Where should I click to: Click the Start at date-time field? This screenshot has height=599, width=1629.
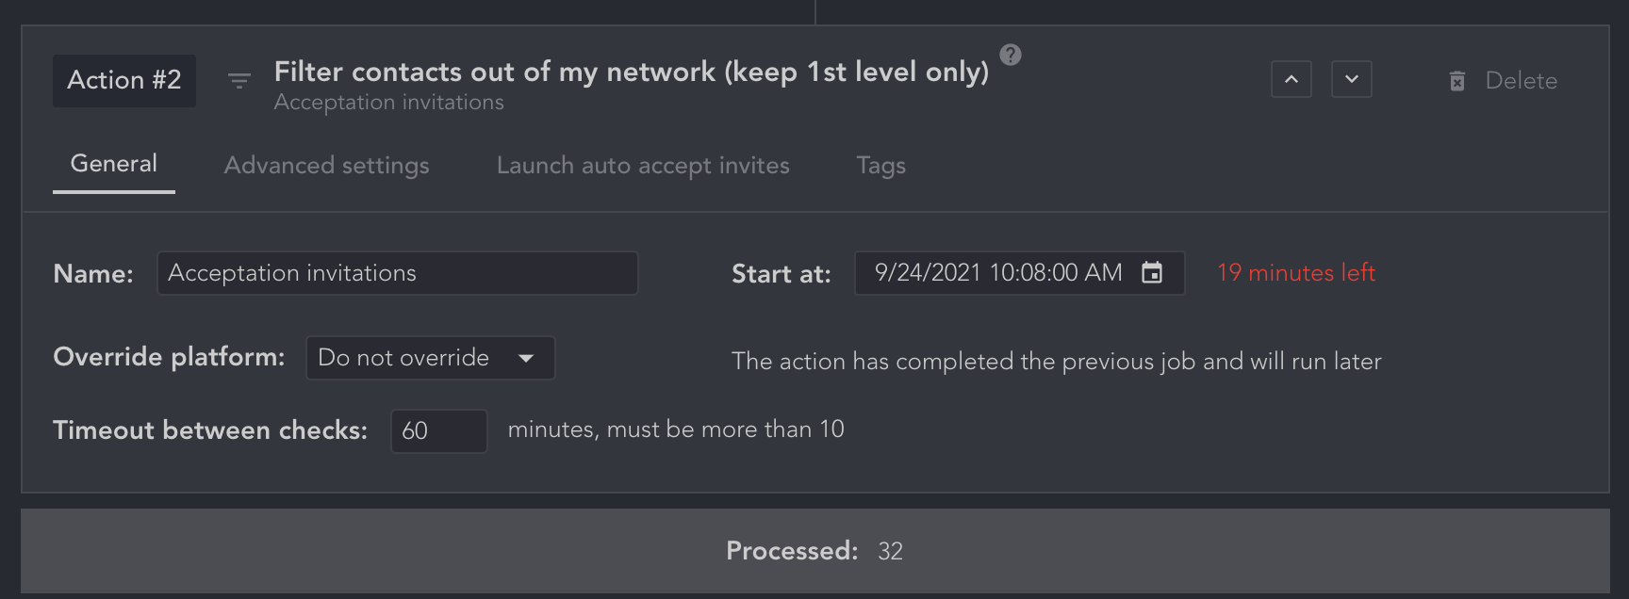pos(997,273)
